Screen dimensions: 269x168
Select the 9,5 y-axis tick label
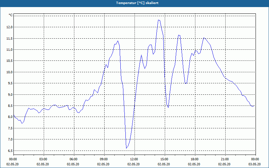[10, 83]
